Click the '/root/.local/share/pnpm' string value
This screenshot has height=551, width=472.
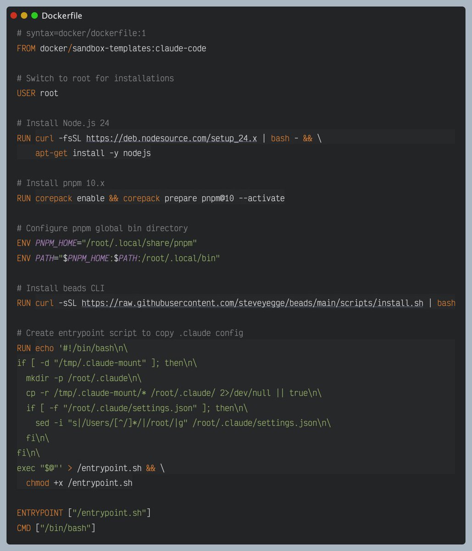pyautogui.click(x=139, y=243)
